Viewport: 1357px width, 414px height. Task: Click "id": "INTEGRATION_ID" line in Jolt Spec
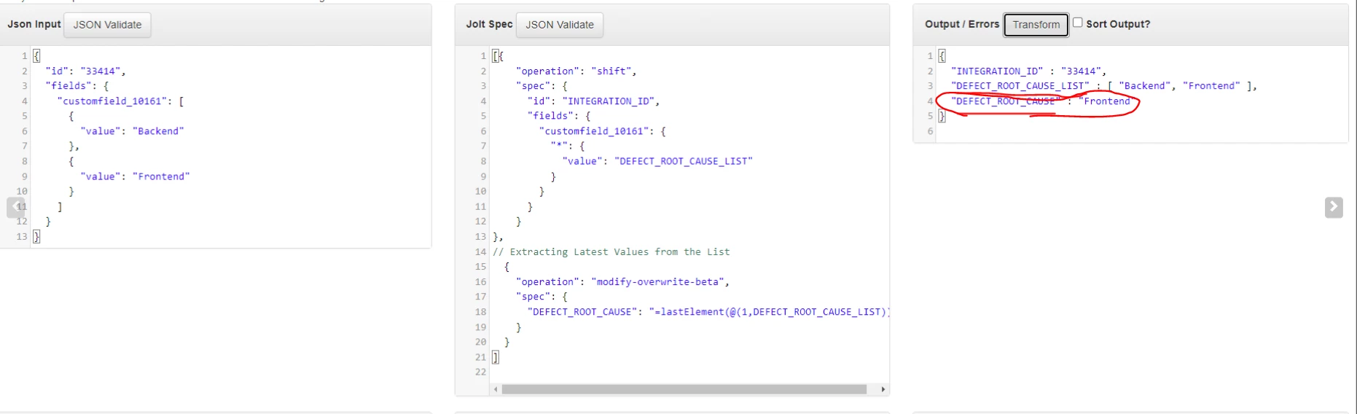tap(593, 101)
